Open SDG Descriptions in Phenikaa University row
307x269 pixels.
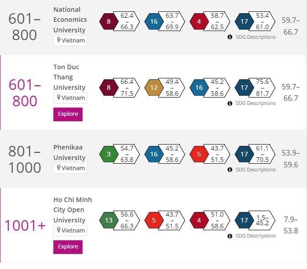[x=255, y=170]
